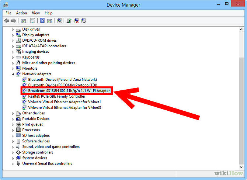Click the Sound, video and game controllers speaker icon
This screenshot has width=247, height=180.
tap(18, 147)
